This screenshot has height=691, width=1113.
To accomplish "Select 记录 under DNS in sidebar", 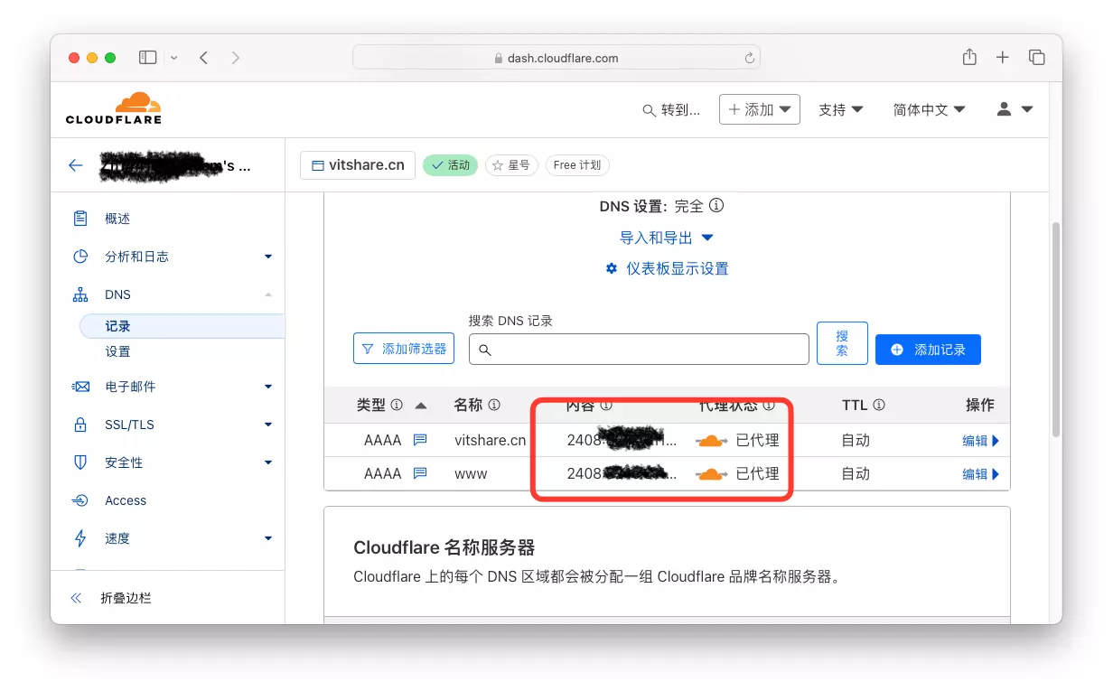I will pyautogui.click(x=182, y=326).
